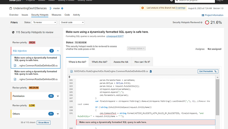Screen dimensions: 228x129
Task: Select the first SQL query hotspot item
Action: pos(36,62)
